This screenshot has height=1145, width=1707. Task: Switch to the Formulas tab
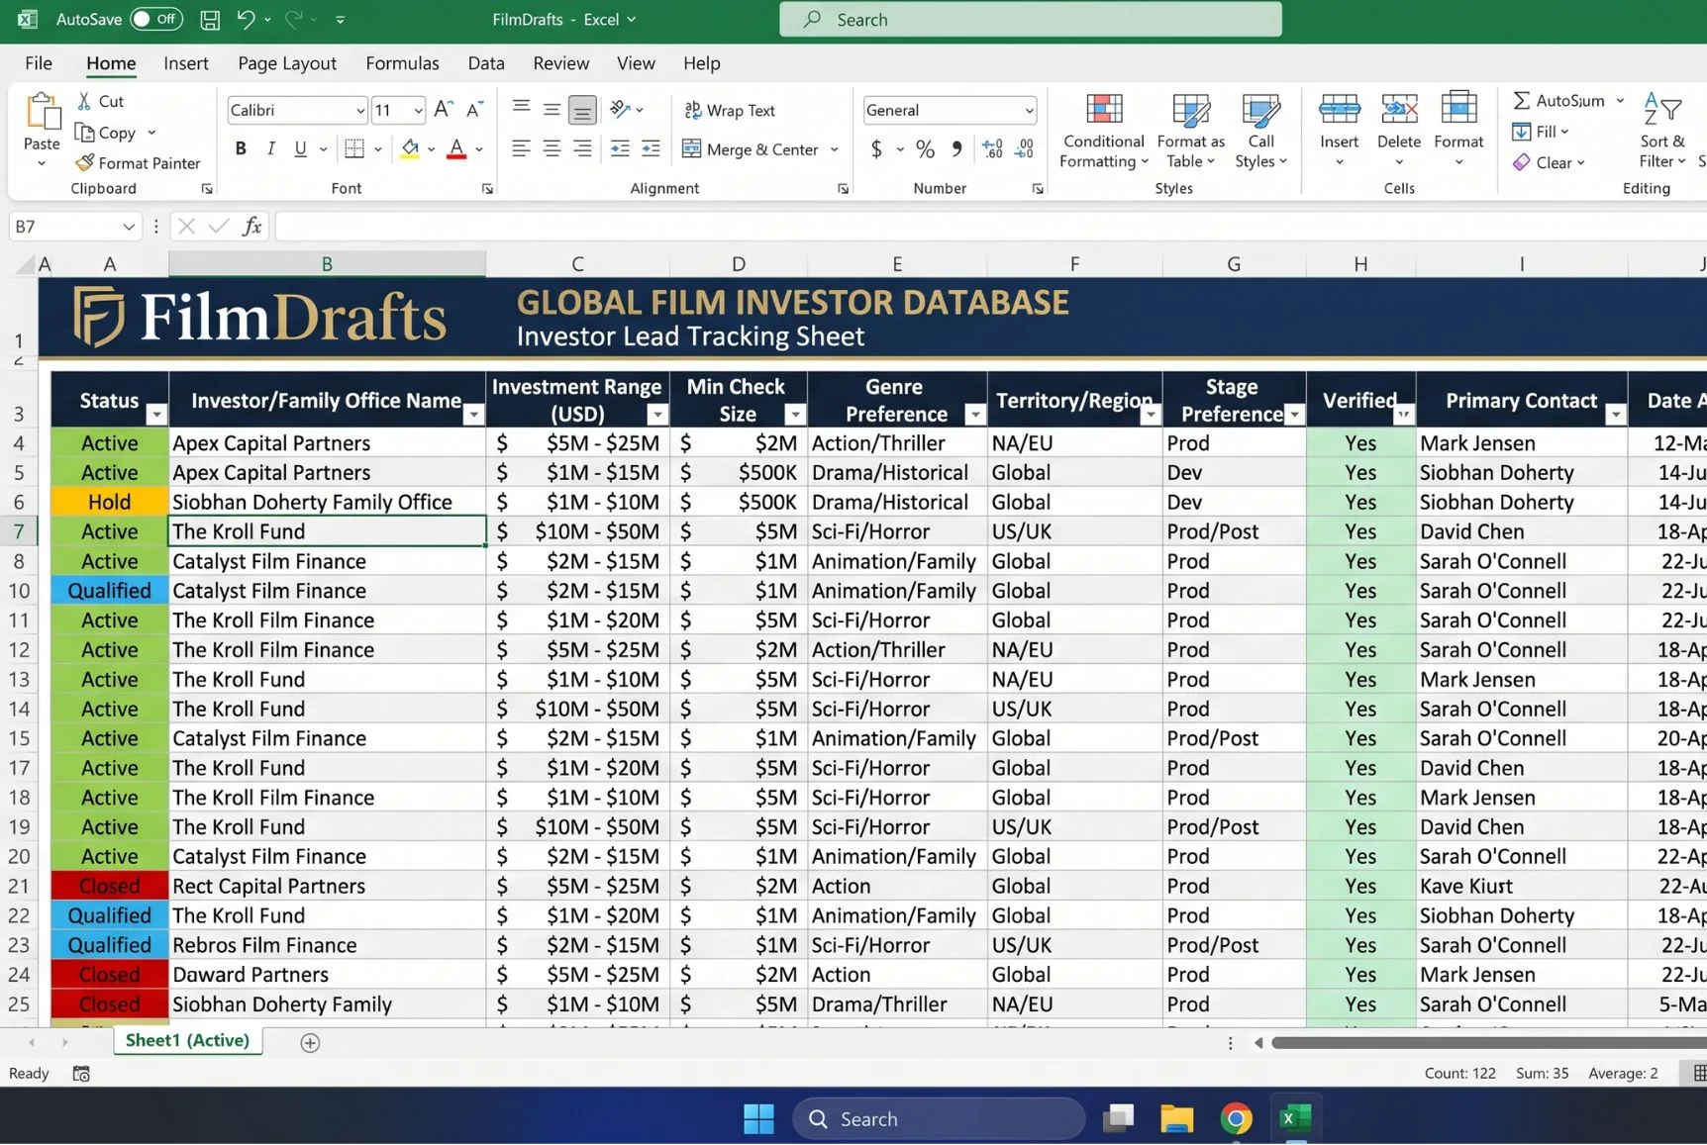coord(402,63)
